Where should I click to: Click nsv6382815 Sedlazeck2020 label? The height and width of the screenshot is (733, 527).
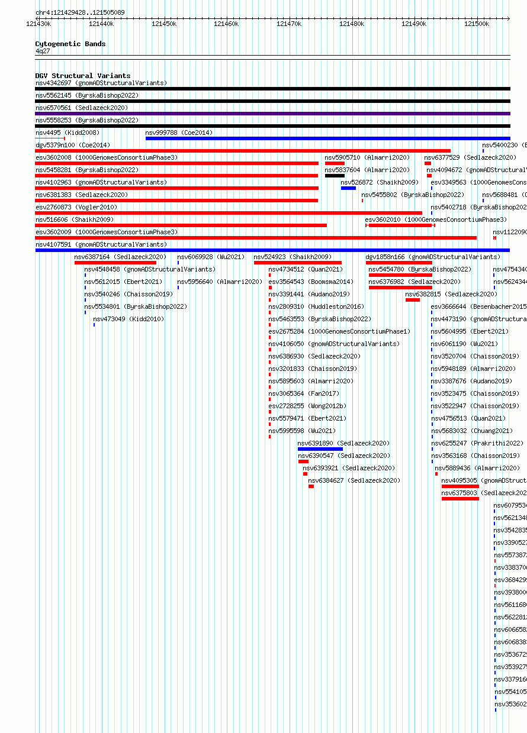(x=451, y=294)
